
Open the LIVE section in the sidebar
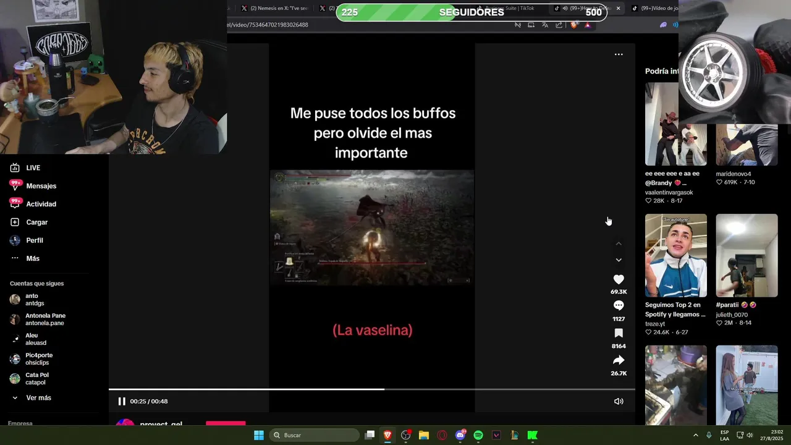click(25, 168)
